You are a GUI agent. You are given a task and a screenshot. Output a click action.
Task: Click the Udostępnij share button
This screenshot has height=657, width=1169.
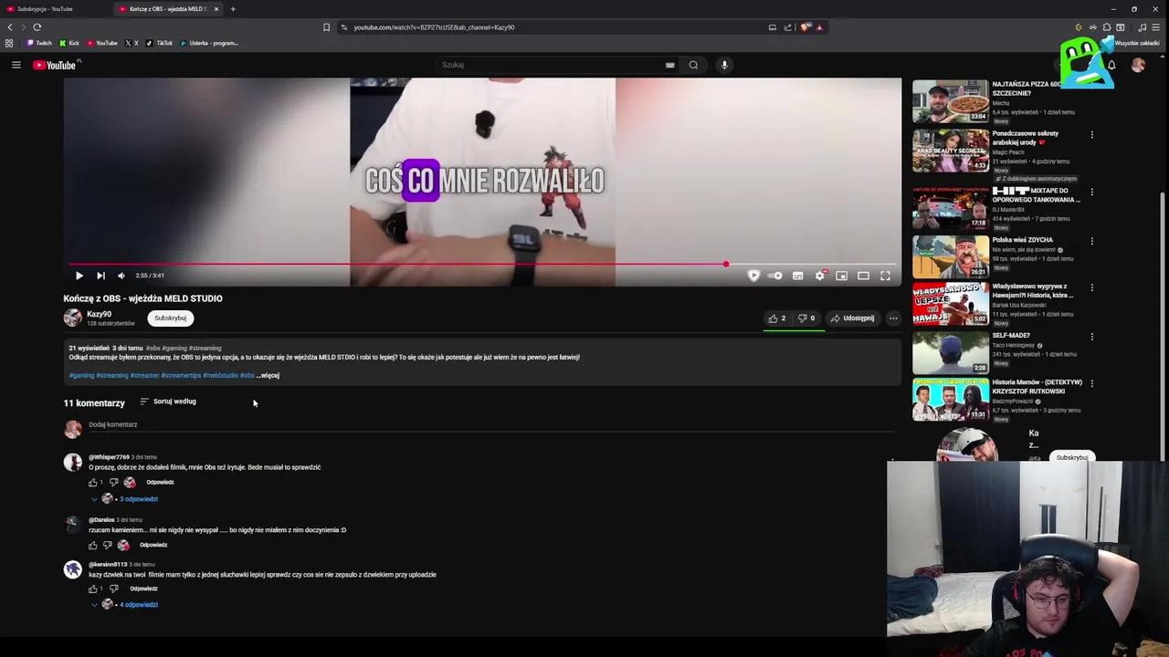[852, 318]
